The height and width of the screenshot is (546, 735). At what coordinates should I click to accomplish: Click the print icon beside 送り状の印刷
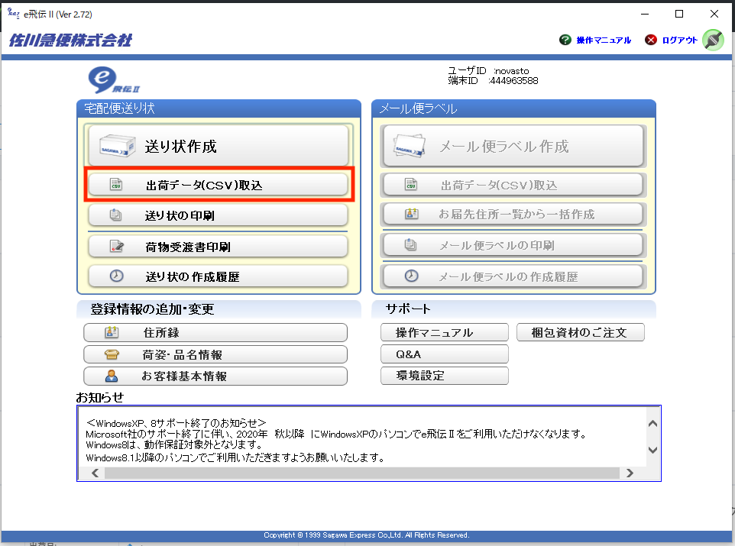tap(116, 215)
